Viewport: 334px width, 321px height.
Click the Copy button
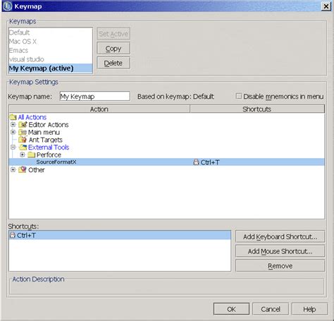tap(113, 49)
